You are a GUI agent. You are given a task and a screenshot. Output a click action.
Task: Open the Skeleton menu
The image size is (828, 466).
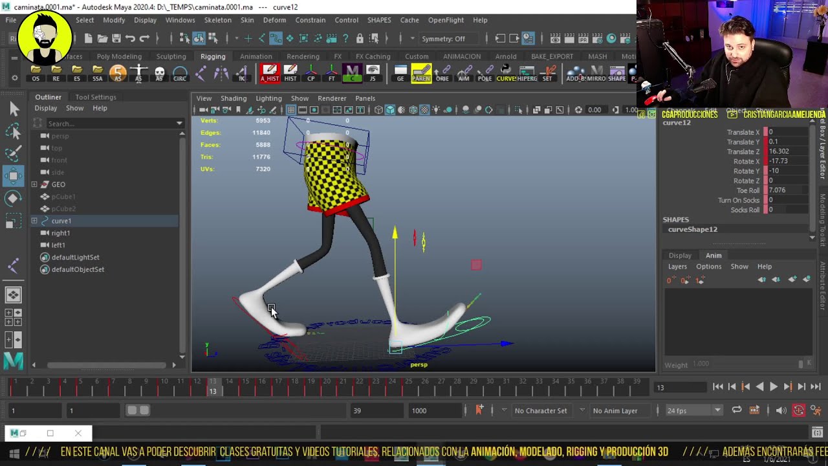[218, 20]
